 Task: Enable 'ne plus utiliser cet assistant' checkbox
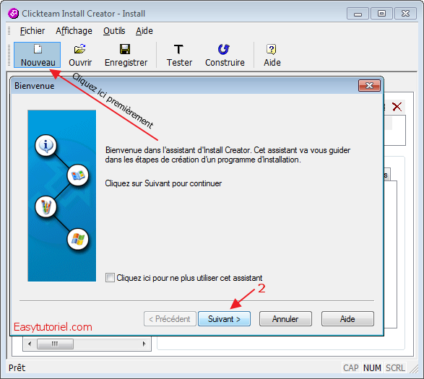110,278
